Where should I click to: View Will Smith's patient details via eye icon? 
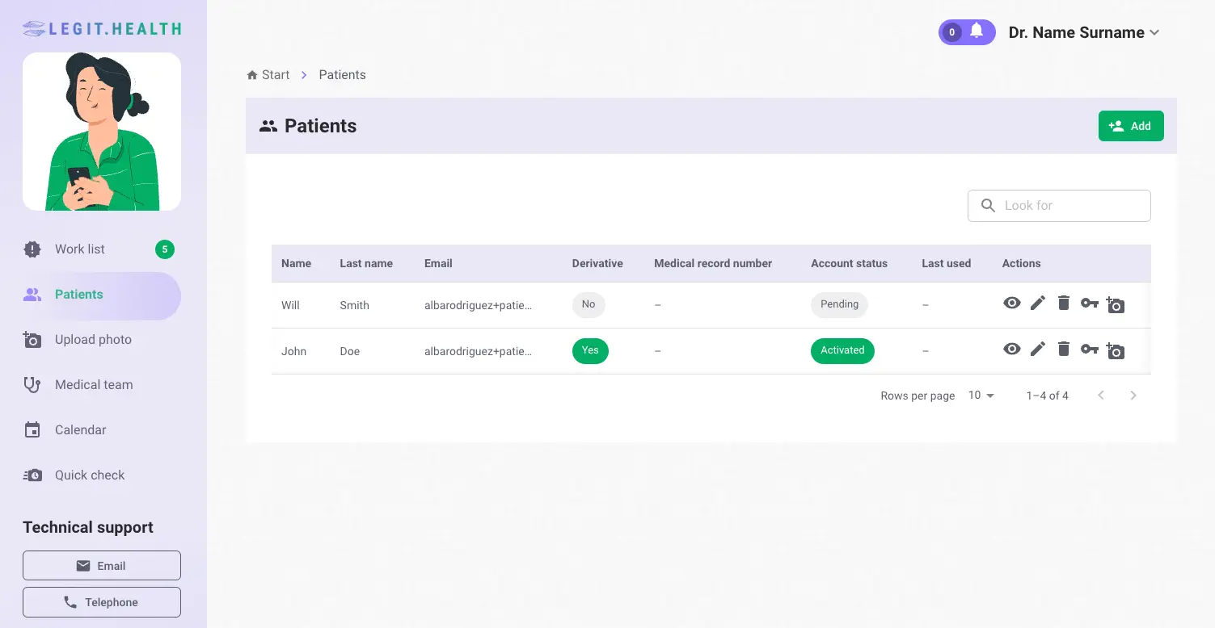coord(1011,304)
